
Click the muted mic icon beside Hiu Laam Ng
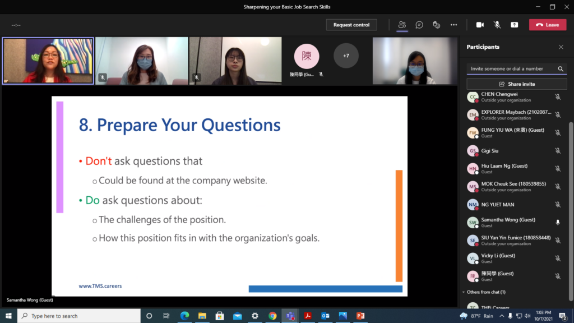tap(558, 169)
